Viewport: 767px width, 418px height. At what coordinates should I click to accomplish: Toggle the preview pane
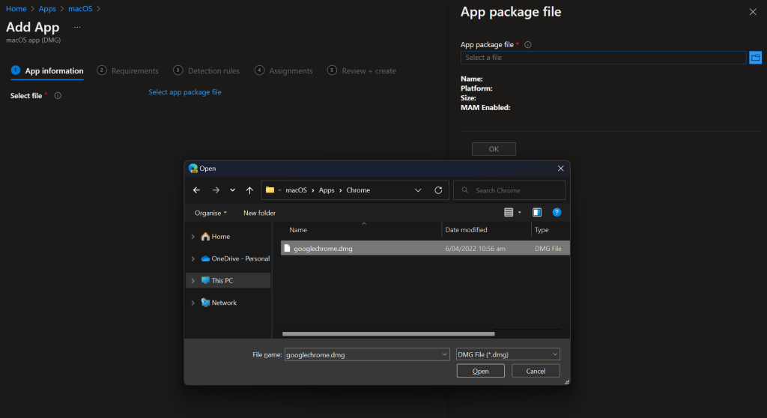click(537, 213)
